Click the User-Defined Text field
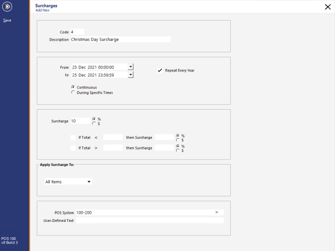Screen dimensions: 335x251 [x=149, y=220]
